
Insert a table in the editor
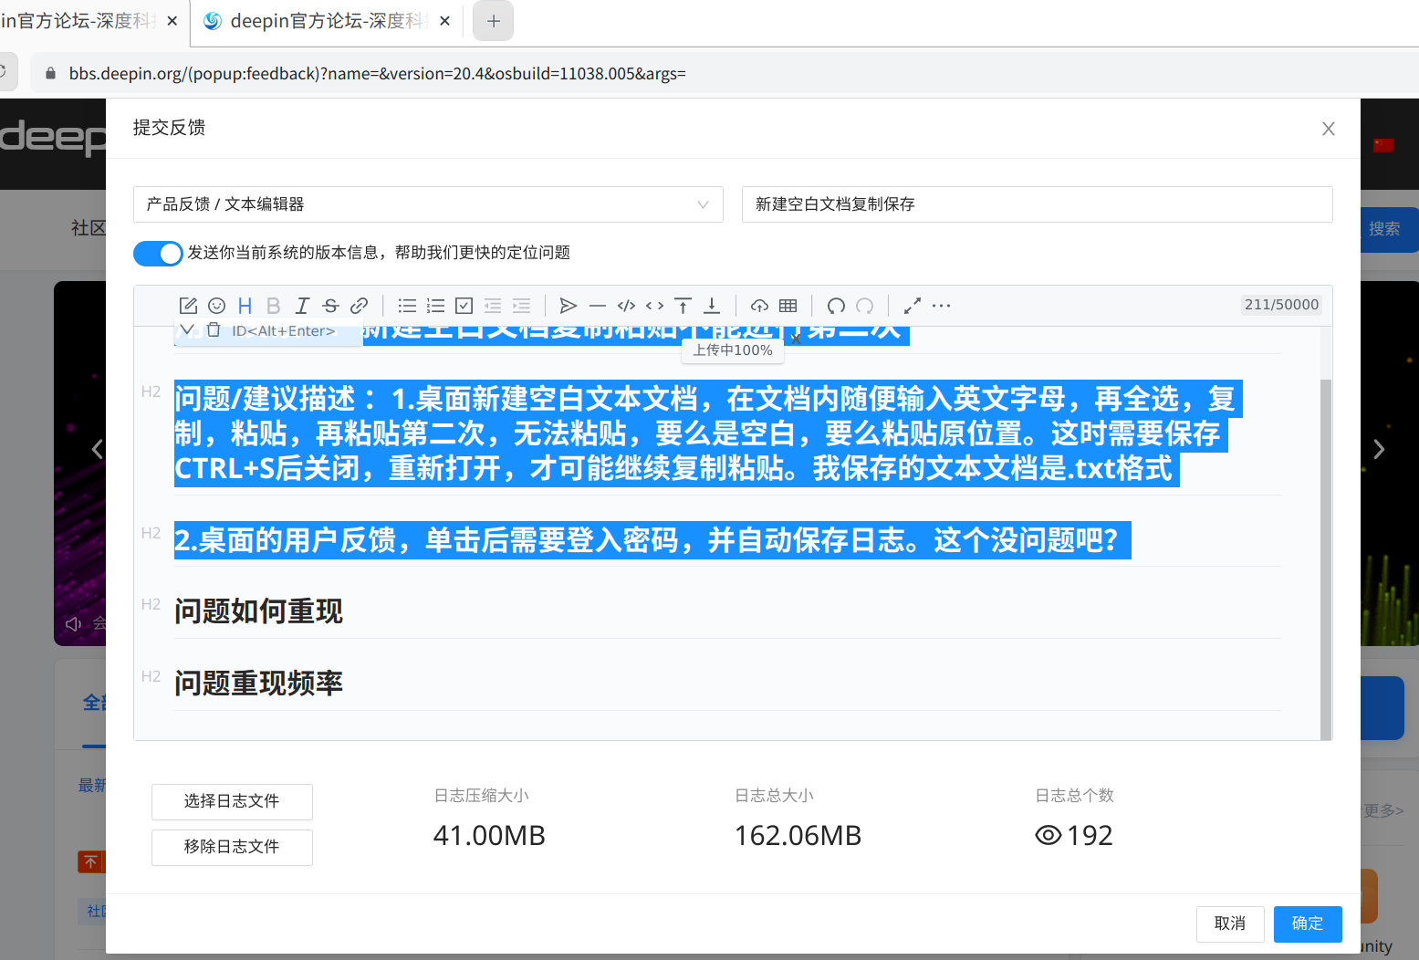[788, 306]
